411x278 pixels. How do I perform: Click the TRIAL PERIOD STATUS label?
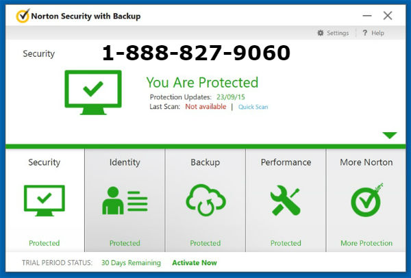57,263
